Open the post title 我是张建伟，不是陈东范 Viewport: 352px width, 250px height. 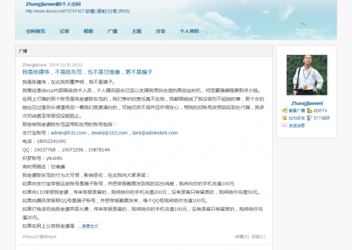pos(87,72)
